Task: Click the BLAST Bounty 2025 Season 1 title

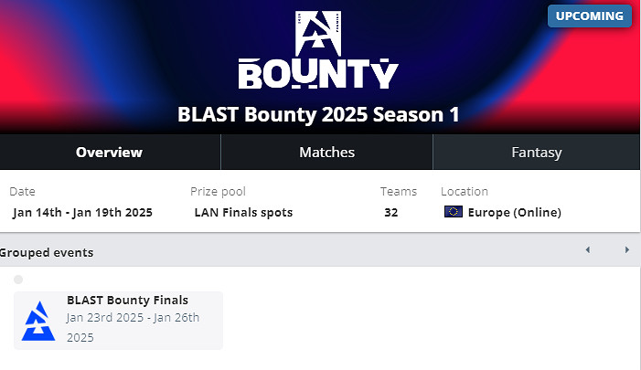Action: tap(318, 114)
